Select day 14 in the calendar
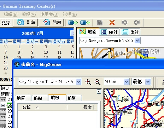This screenshot has width=164, height=128. [x=6, y=57]
